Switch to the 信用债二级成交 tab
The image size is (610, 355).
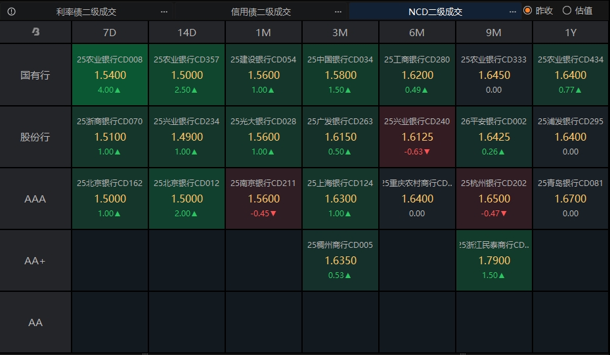[261, 12]
